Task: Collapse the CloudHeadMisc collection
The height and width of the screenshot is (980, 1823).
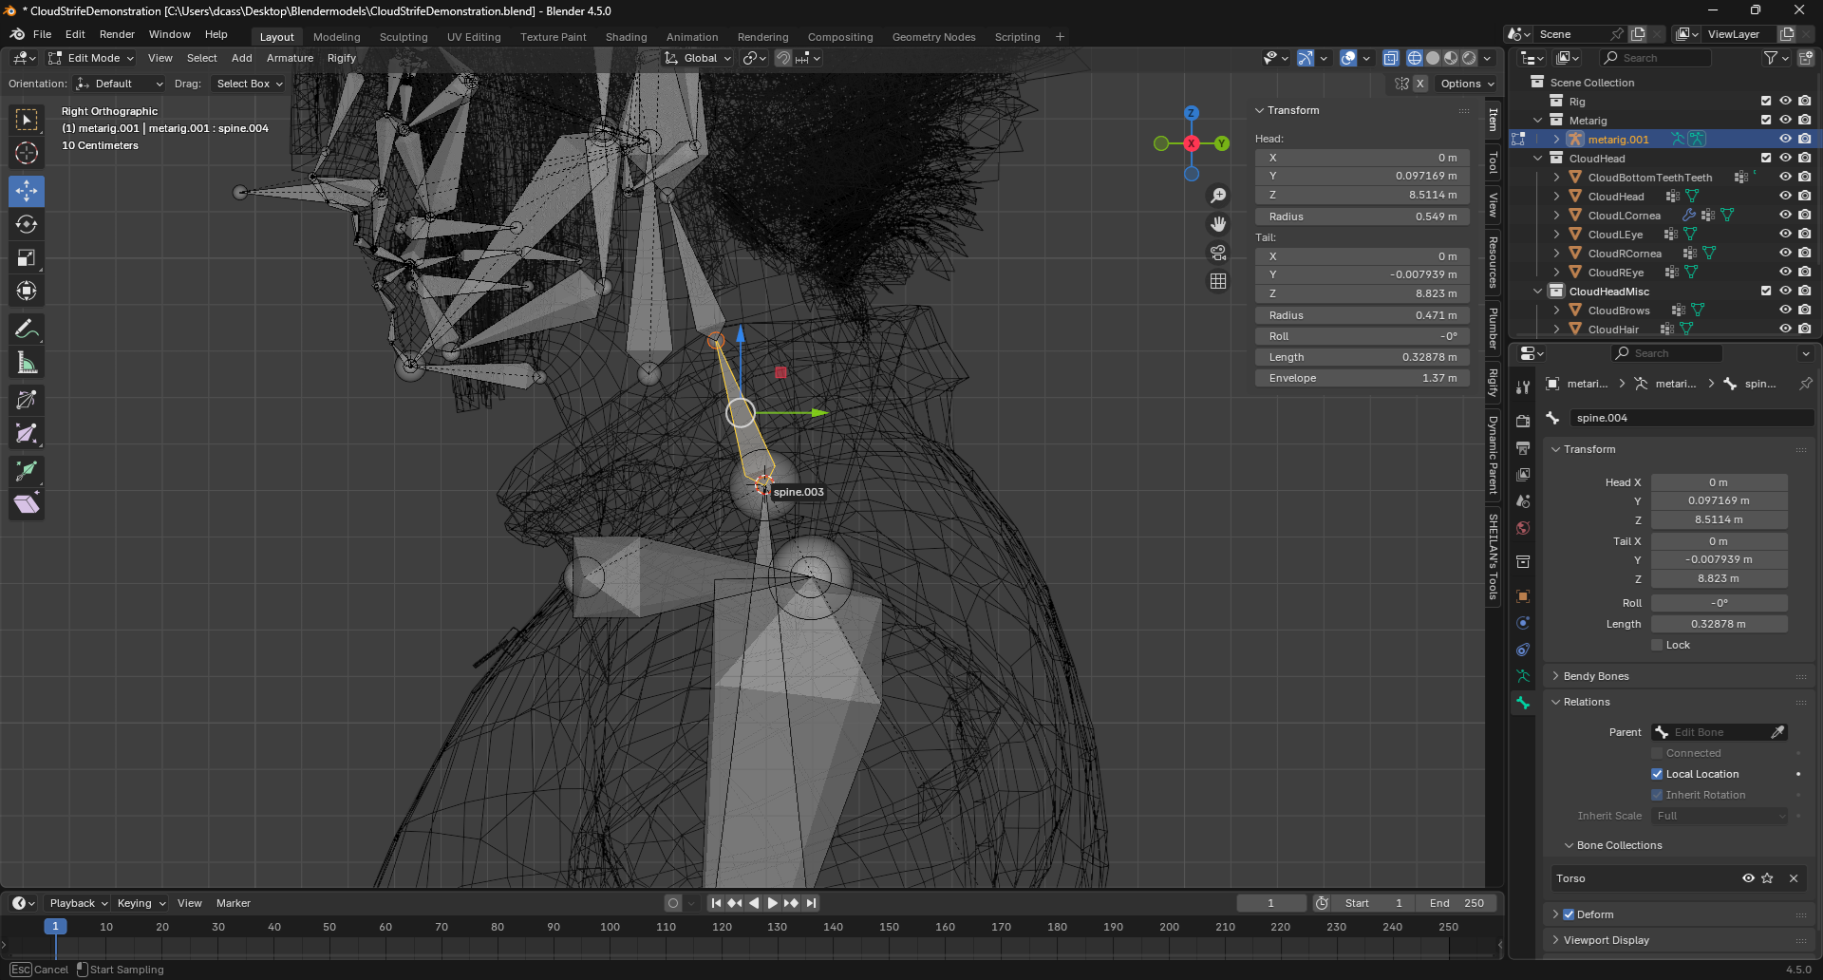Action: pyautogui.click(x=1538, y=292)
